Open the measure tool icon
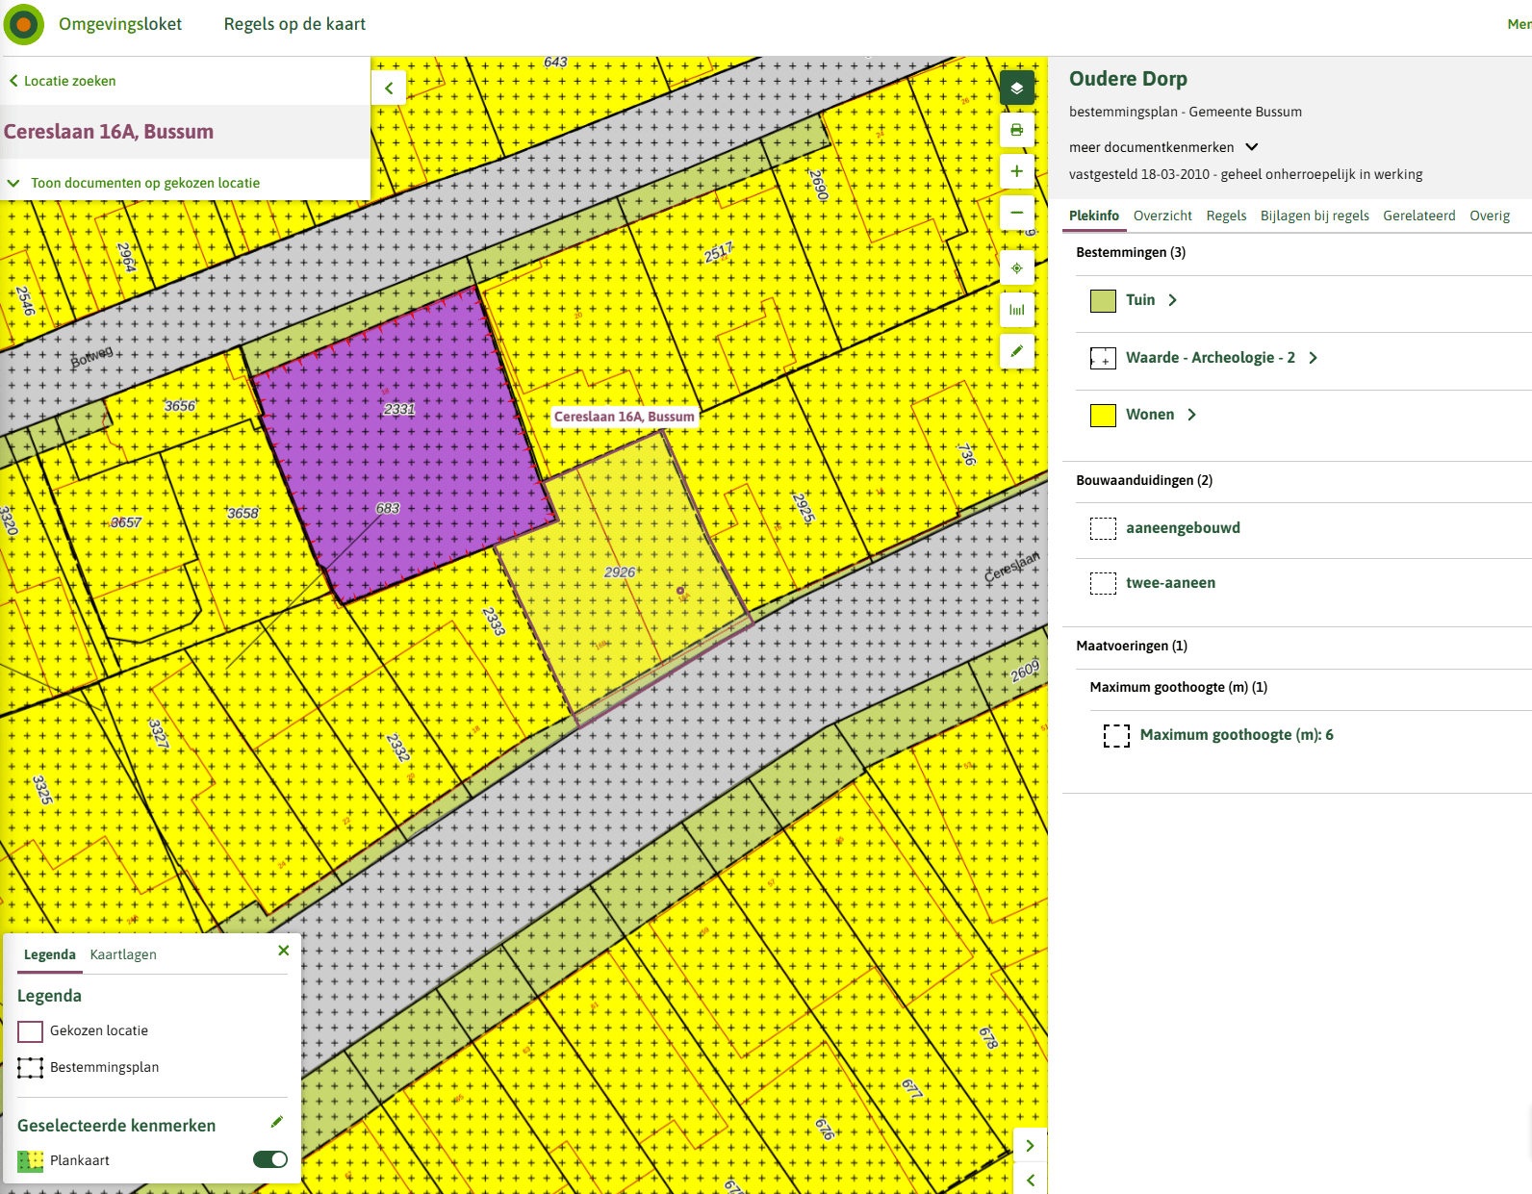This screenshot has height=1194, width=1532. pos(1017,310)
